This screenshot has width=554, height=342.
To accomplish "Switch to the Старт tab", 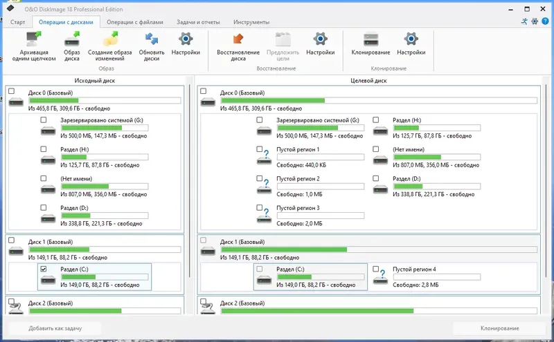I will pos(18,22).
